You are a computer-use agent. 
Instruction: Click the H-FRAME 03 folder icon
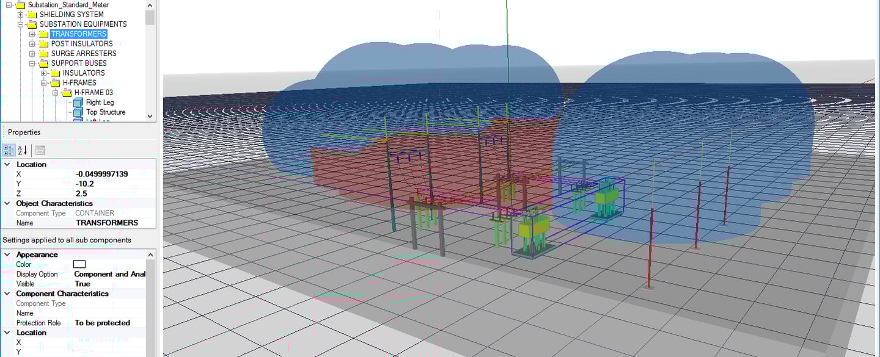click(67, 93)
